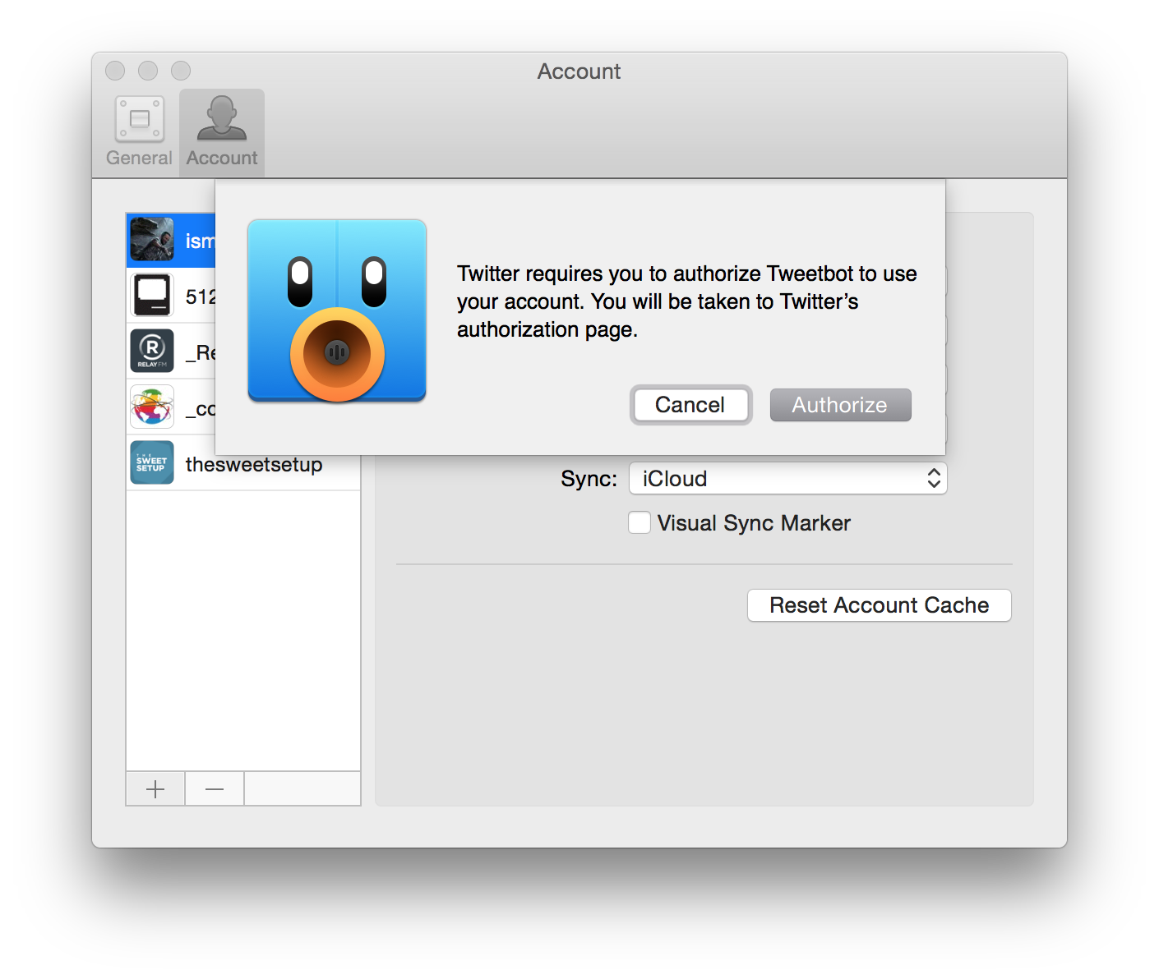Close the Account window with red button

click(x=115, y=71)
